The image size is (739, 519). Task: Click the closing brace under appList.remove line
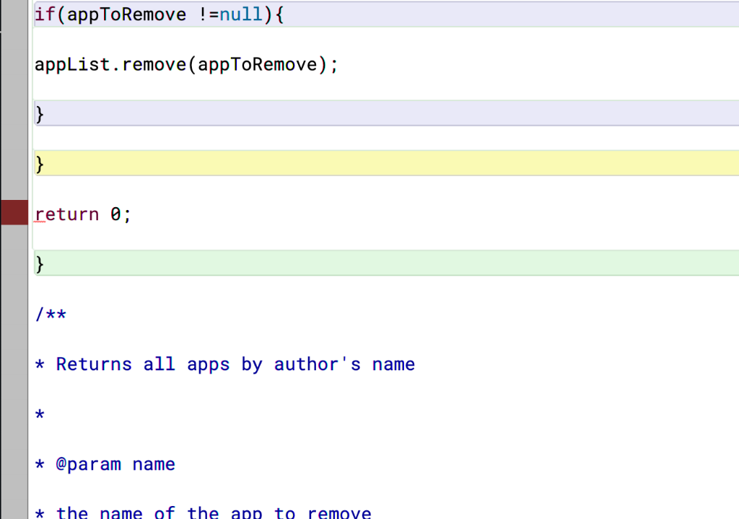(x=40, y=114)
